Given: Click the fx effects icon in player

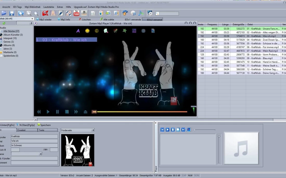Looking at the screenshot, I should [x=134, y=31].
